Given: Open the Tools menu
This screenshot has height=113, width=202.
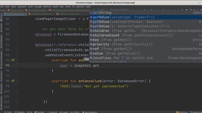Looking at the screenshot, I should [68, 7].
